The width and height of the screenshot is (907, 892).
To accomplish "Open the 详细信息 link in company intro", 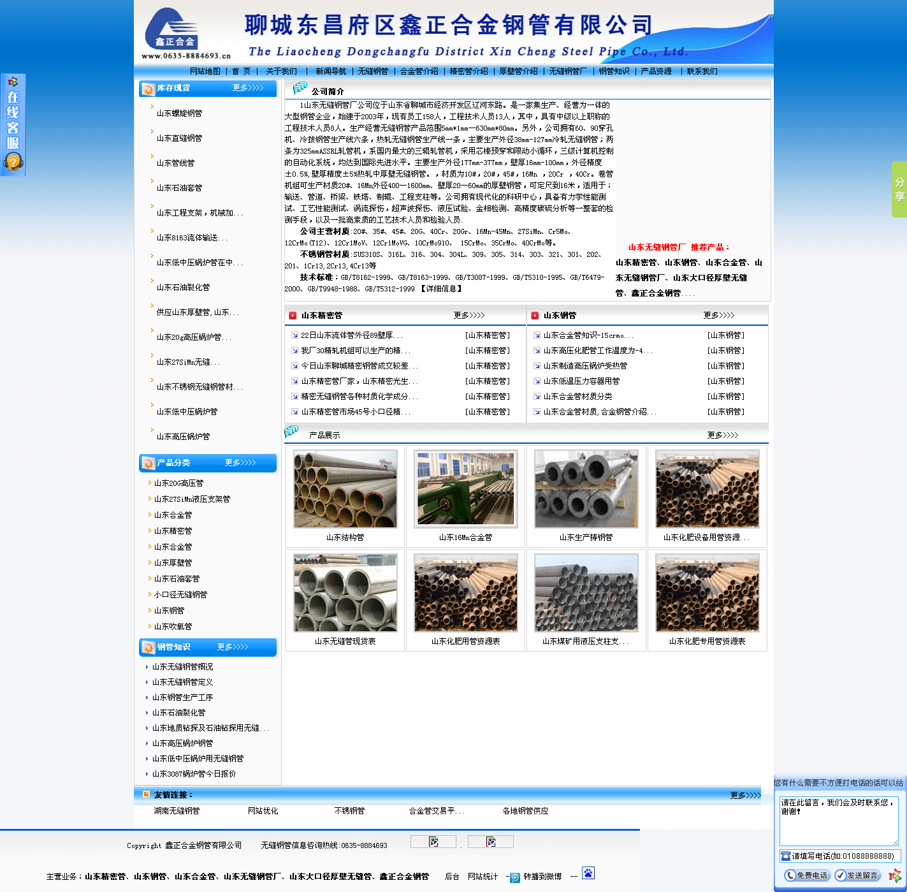I will [440, 289].
